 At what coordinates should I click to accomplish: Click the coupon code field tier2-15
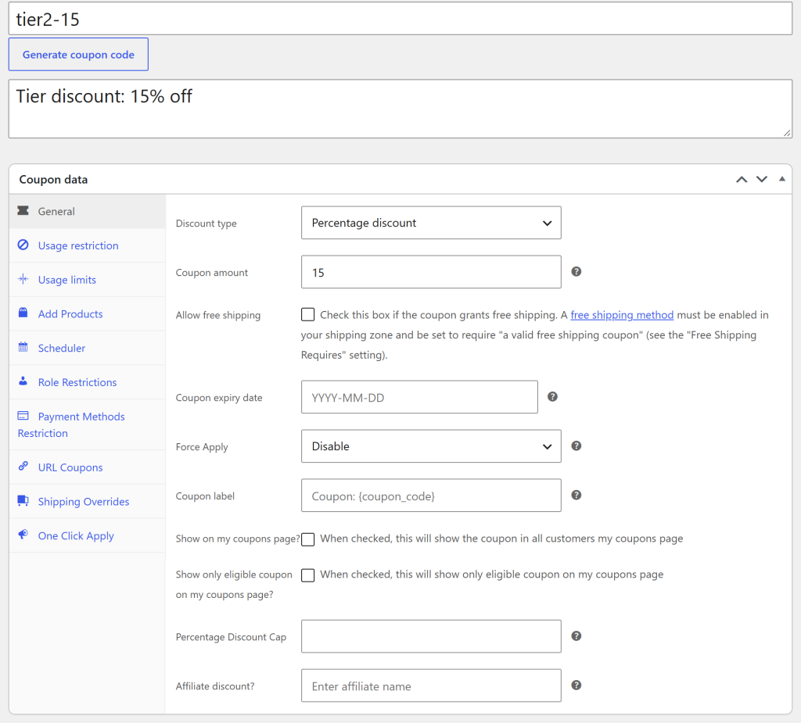[400, 19]
